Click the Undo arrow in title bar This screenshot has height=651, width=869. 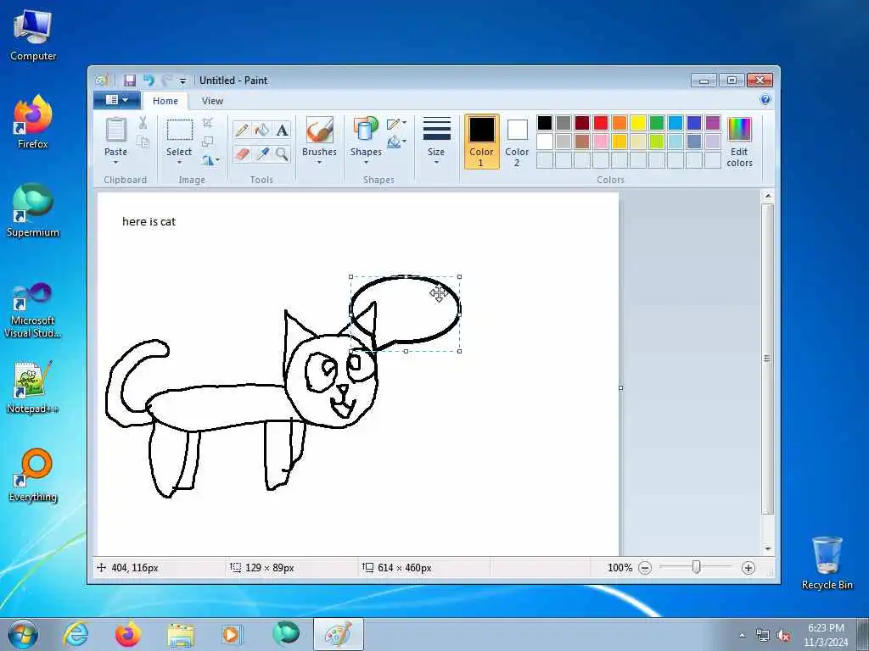point(148,81)
